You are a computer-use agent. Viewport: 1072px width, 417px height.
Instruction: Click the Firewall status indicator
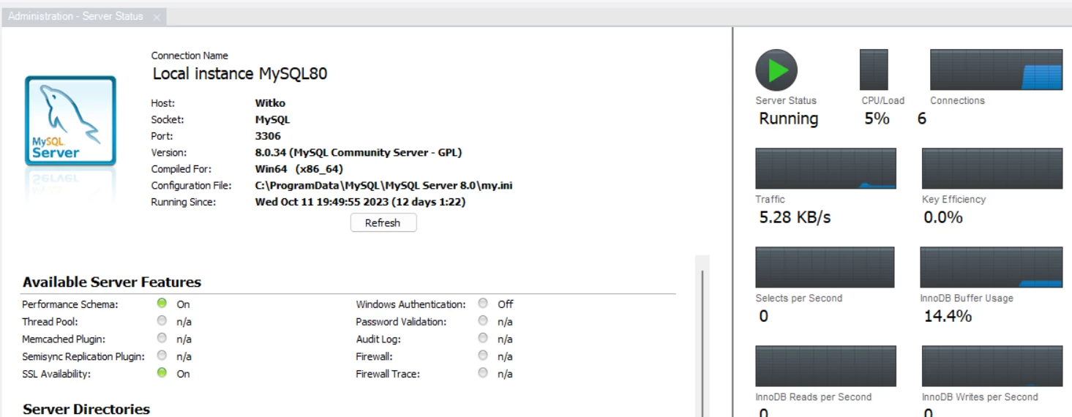pos(483,356)
